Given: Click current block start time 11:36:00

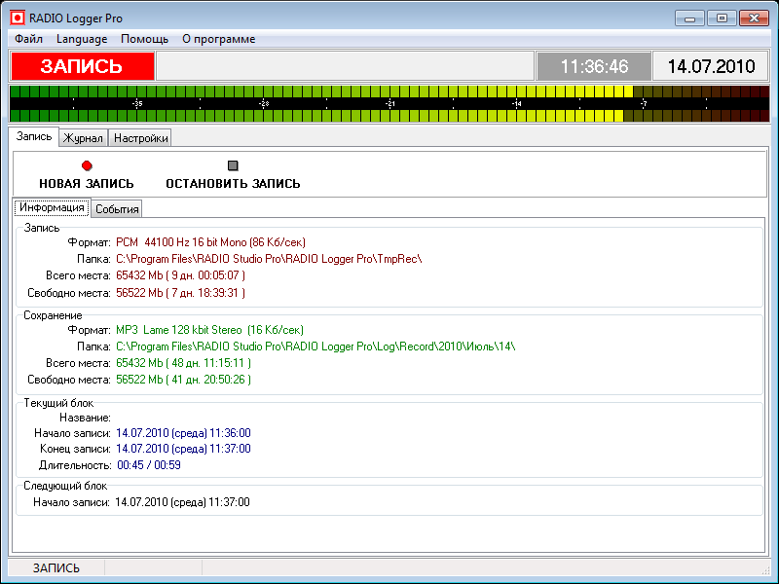Looking at the screenshot, I should [183, 433].
